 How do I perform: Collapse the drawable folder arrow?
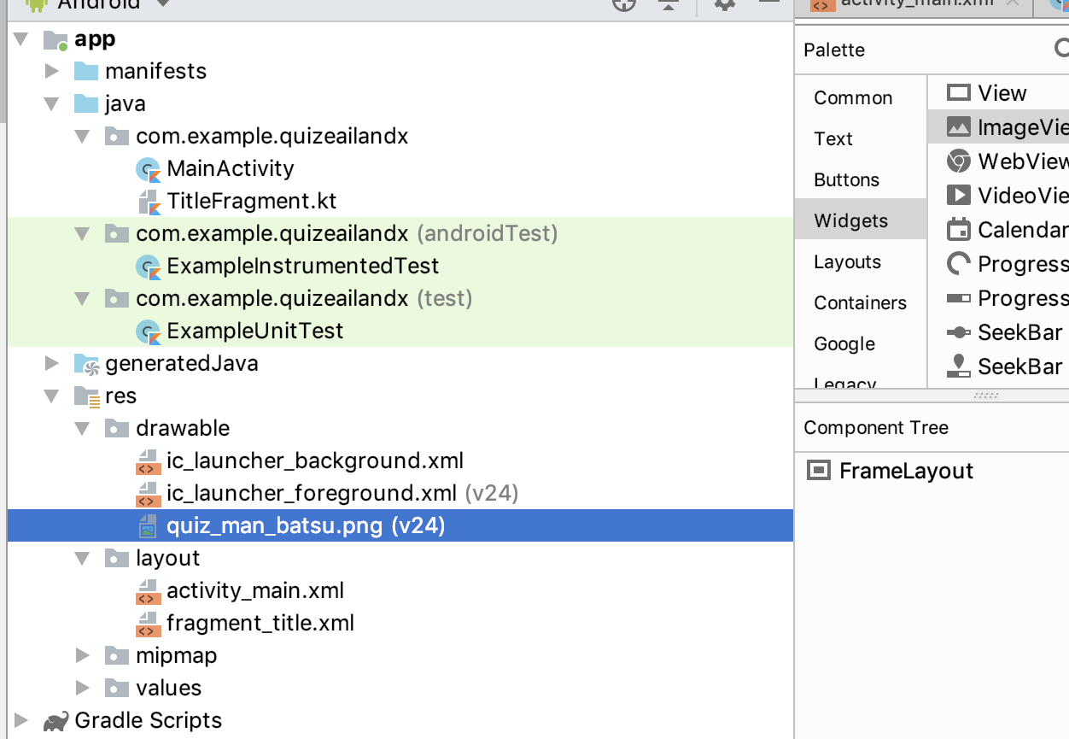(x=83, y=429)
